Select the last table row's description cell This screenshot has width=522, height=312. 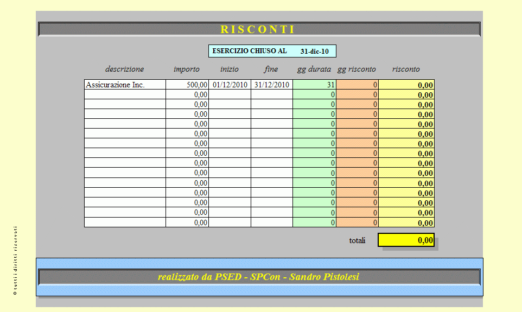pyautogui.click(x=125, y=222)
